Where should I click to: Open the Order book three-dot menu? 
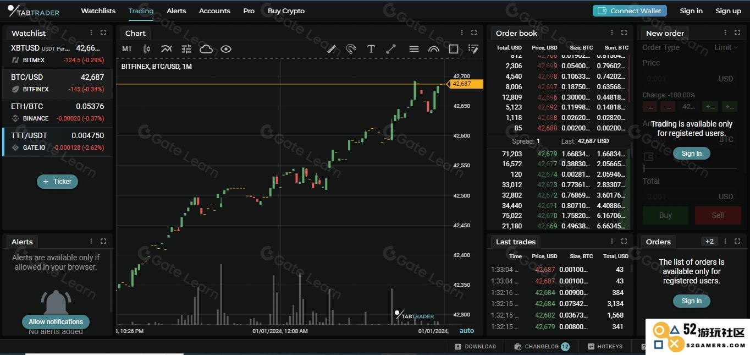coord(612,33)
